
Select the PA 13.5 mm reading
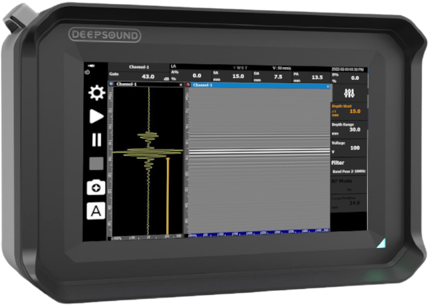[311, 77]
